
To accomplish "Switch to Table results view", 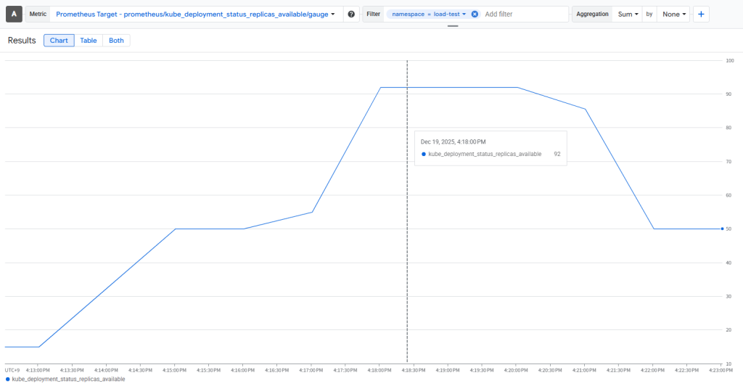I will coord(89,41).
